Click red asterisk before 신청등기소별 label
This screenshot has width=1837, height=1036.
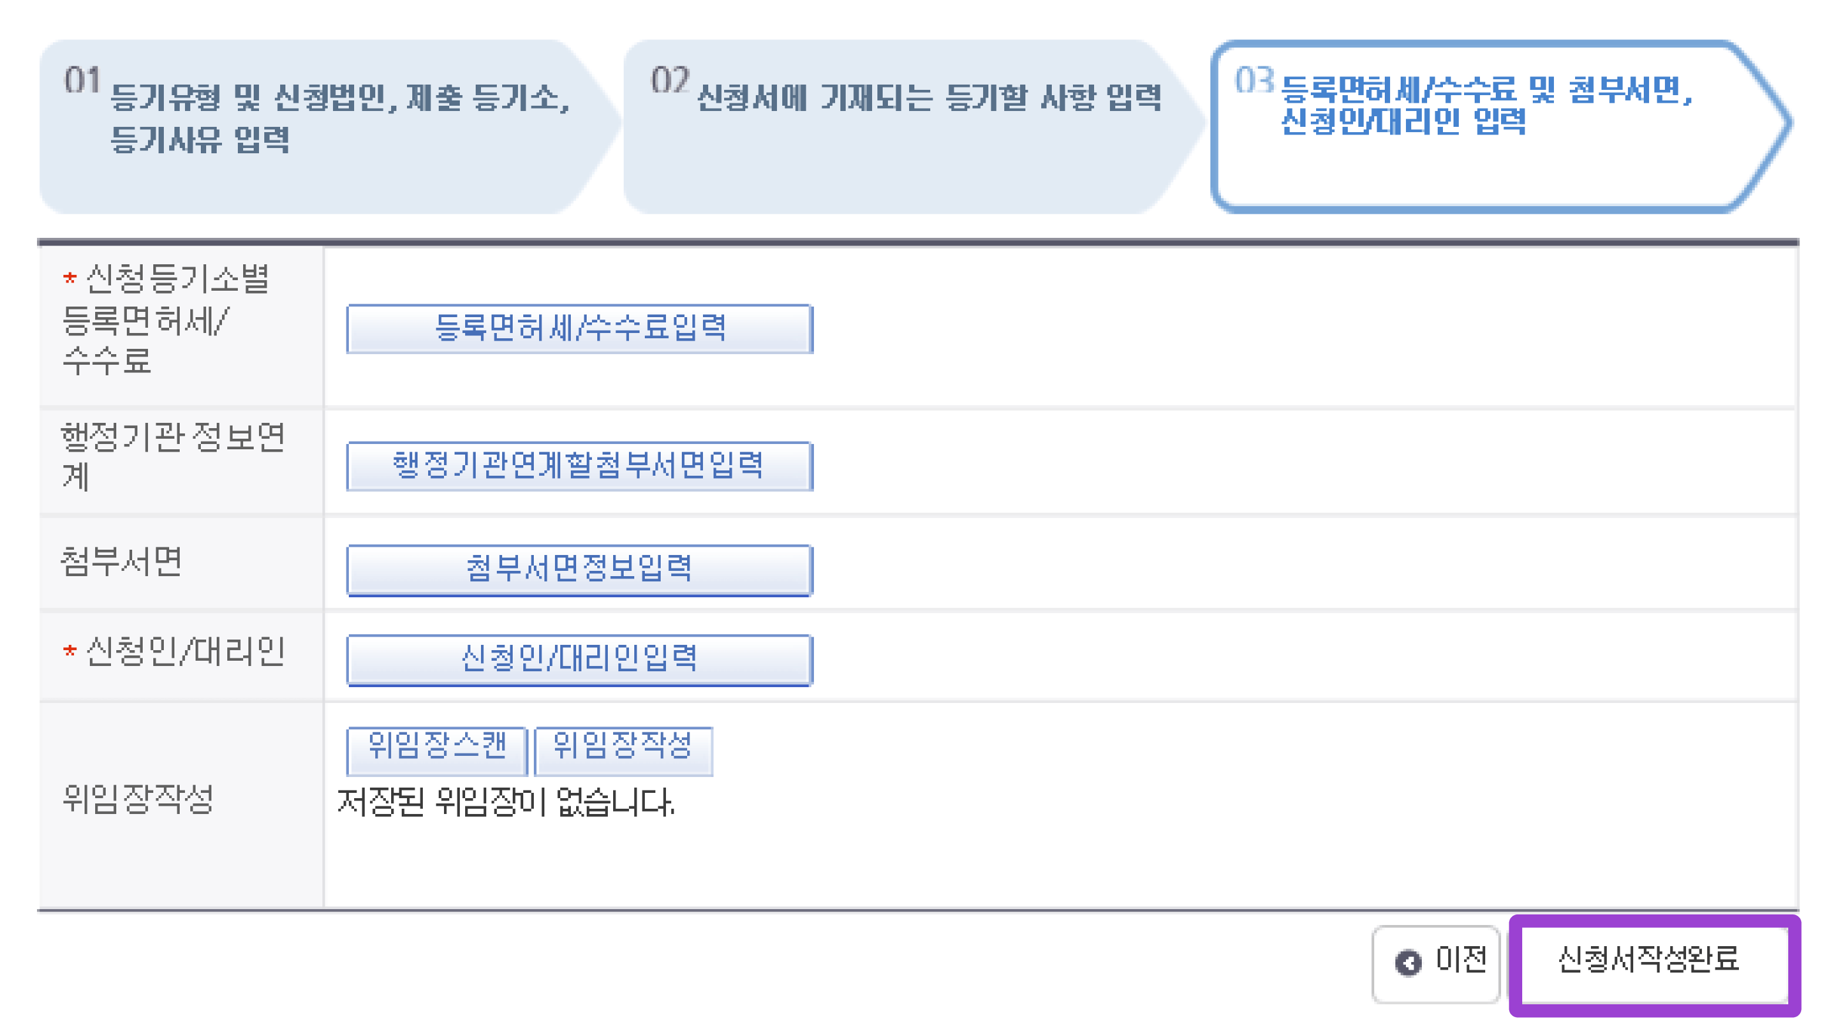pos(69,279)
